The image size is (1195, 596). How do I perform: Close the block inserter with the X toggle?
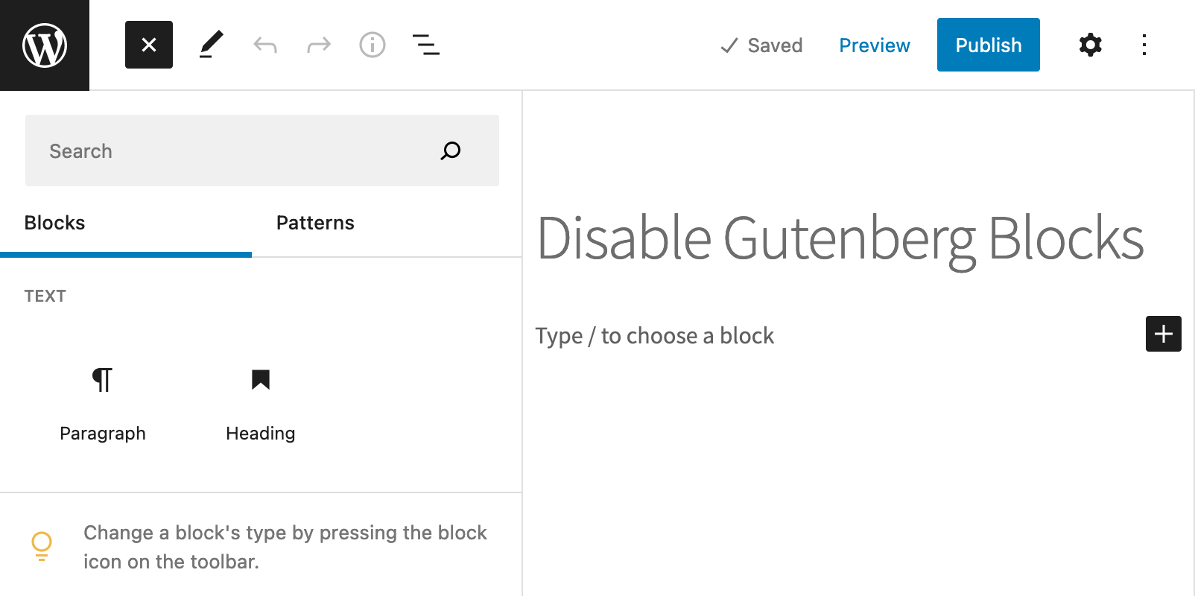(148, 45)
